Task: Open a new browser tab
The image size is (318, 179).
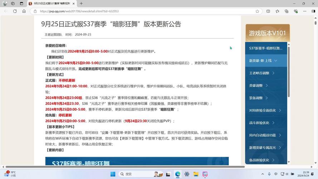Action: [x=81, y=4]
